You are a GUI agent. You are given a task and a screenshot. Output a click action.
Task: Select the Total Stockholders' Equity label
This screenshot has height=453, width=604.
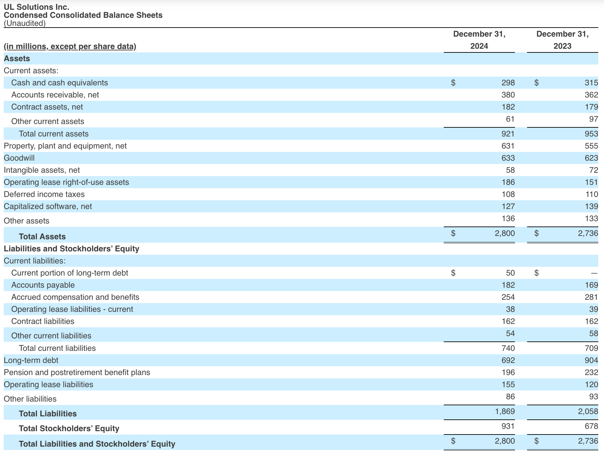(x=69, y=428)
